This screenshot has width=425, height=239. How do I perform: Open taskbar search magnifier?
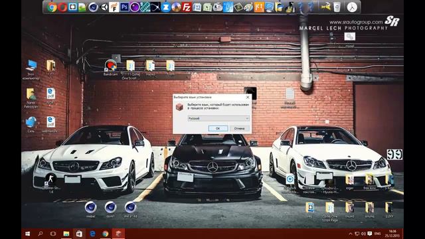[x=41, y=234]
